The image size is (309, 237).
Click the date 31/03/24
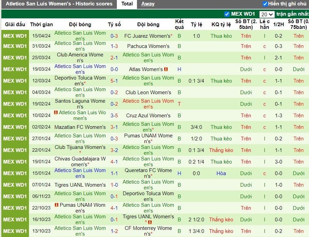[x=41, y=46]
